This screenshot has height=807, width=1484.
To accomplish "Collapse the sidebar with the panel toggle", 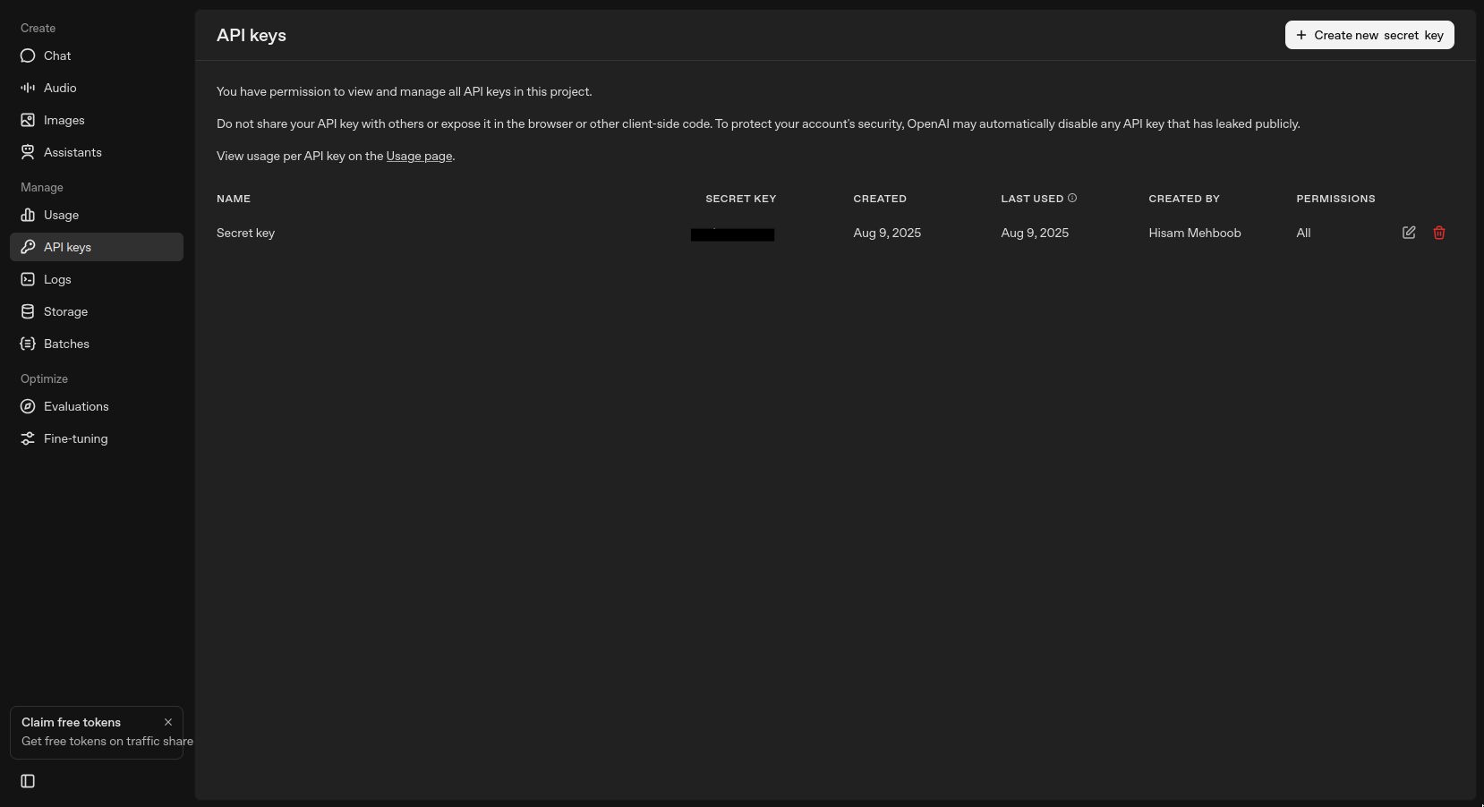I will [x=28, y=781].
